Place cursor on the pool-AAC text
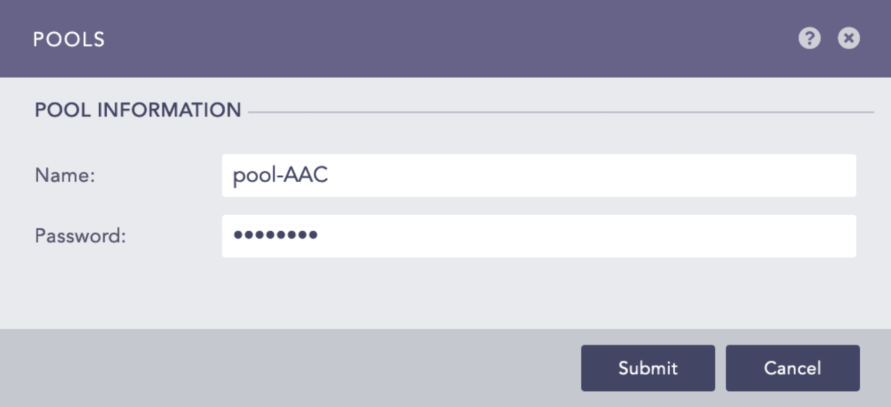Screen dimensions: 891x407 [280, 175]
